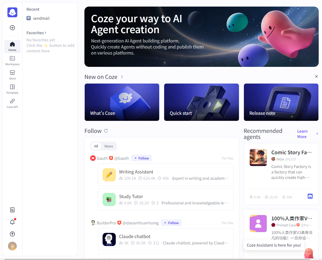This screenshot has height=260, width=322.
Task: Click the Claude chatbot icon
Action: (109, 239)
